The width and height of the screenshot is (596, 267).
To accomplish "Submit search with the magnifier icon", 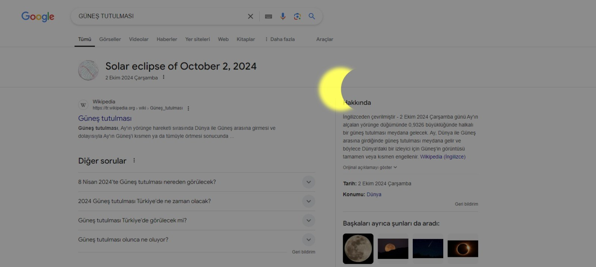I will (312, 16).
